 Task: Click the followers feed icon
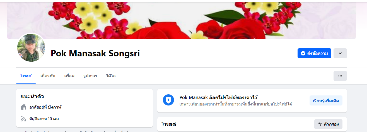pos(23,119)
